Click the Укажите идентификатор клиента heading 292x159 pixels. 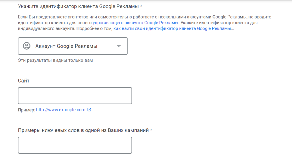[78, 6]
